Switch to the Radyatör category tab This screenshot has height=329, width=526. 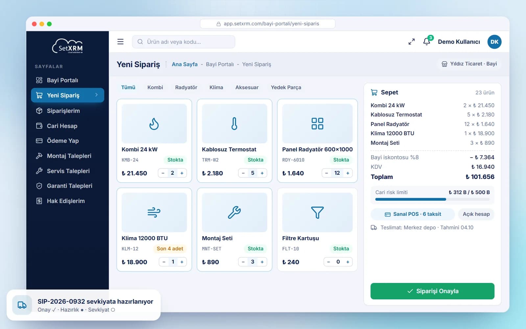pyautogui.click(x=186, y=88)
